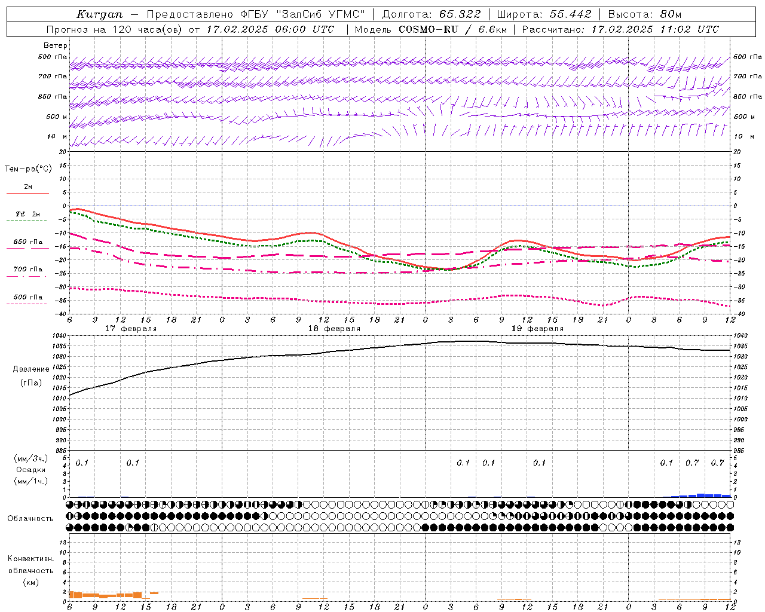Image resolution: width=765 pixels, height=612 pixels.
Task: Click the 'Высота: 80м' elevation text
Action: [x=644, y=14]
